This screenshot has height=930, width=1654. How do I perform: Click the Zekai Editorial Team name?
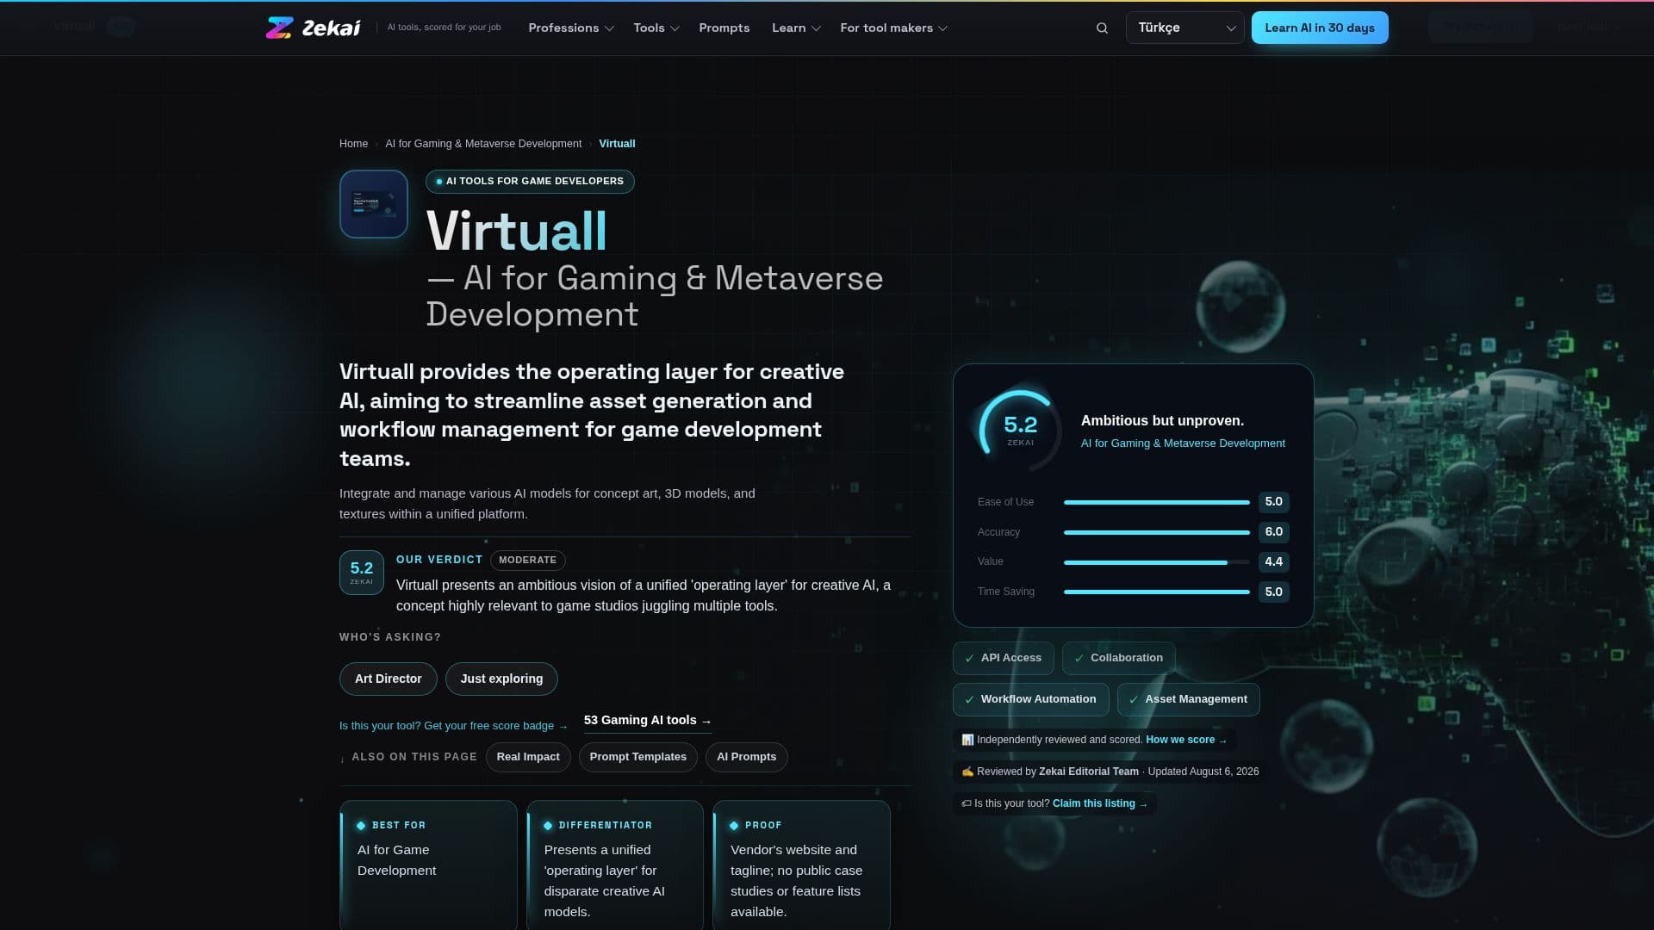pos(1088,772)
